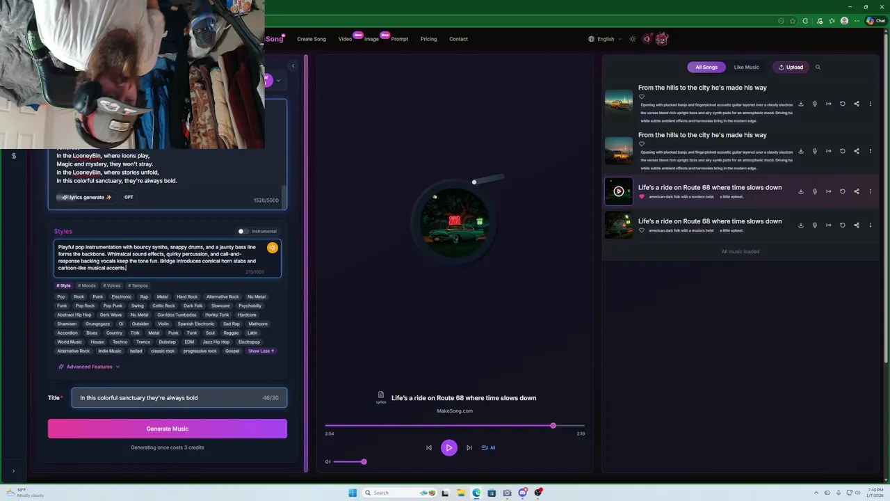Add the Hard Rock style tag
Image resolution: width=890 pixels, height=501 pixels.
187,296
